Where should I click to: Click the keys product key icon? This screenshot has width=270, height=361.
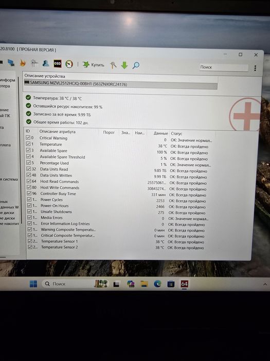click(113, 65)
